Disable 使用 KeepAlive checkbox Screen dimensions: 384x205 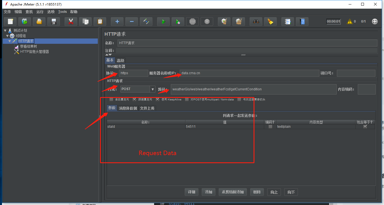click(x=158, y=99)
